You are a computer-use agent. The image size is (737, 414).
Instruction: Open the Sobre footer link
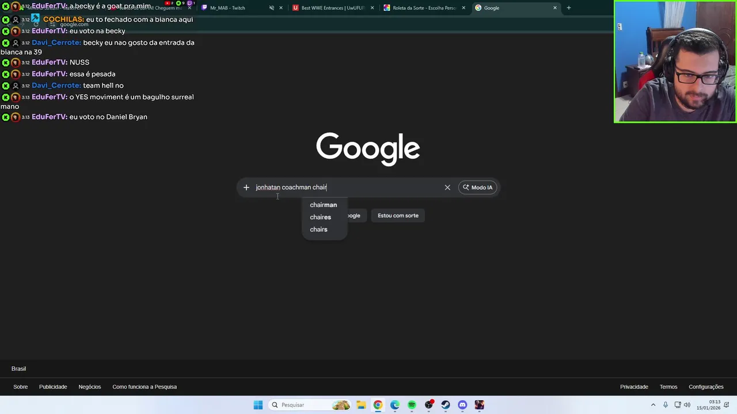click(x=21, y=387)
